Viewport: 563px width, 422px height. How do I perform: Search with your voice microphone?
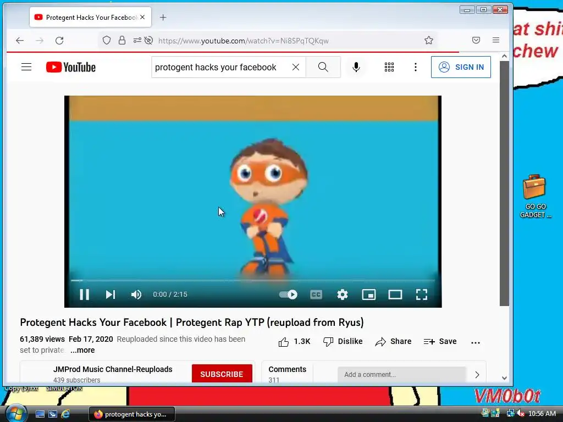356,67
